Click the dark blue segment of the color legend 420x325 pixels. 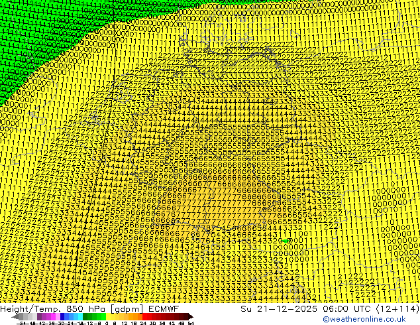point(62,317)
